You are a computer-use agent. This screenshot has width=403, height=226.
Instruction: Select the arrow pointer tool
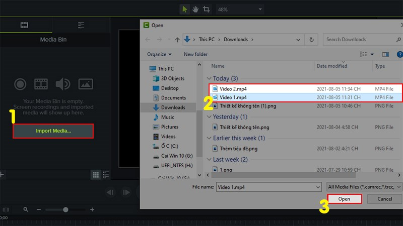[x=185, y=9]
